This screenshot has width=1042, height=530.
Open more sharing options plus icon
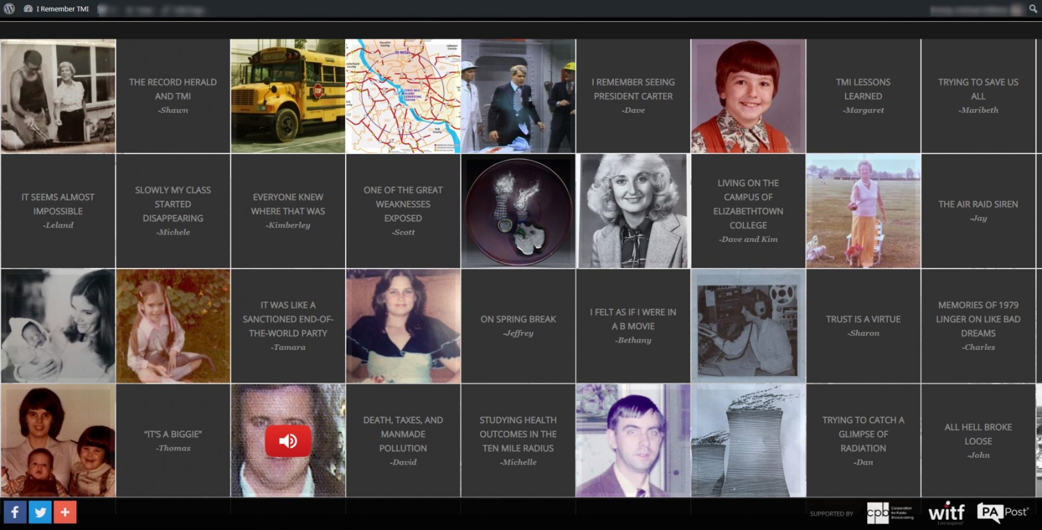point(65,512)
